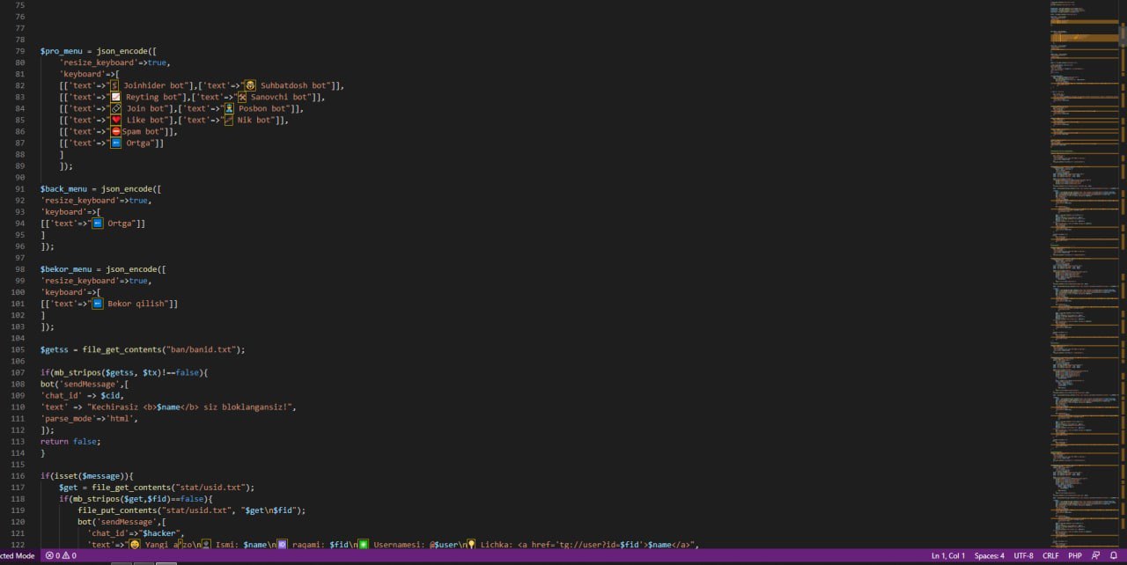Screen dimensions: 1127x565
Task: Click bot('sendMessage',[ on line 108
Action: pos(85,385)
